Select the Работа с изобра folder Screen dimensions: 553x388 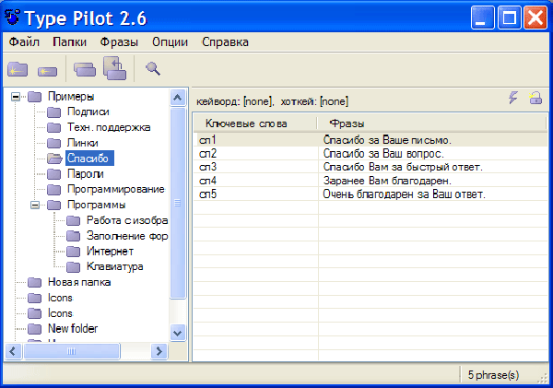click(127, 220)
